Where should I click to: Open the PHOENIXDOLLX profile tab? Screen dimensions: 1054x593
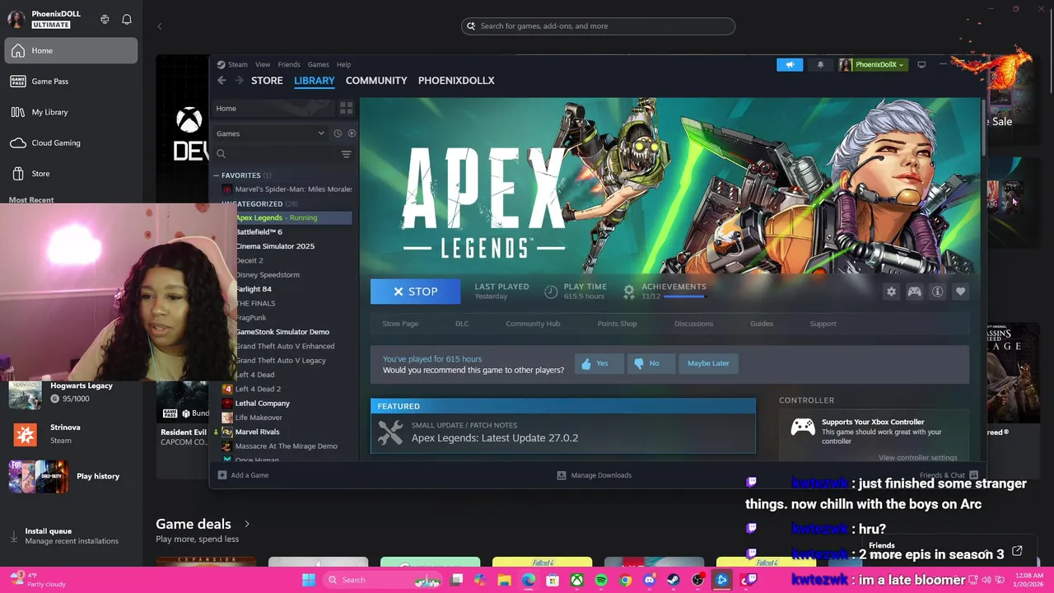click(456, 80)
